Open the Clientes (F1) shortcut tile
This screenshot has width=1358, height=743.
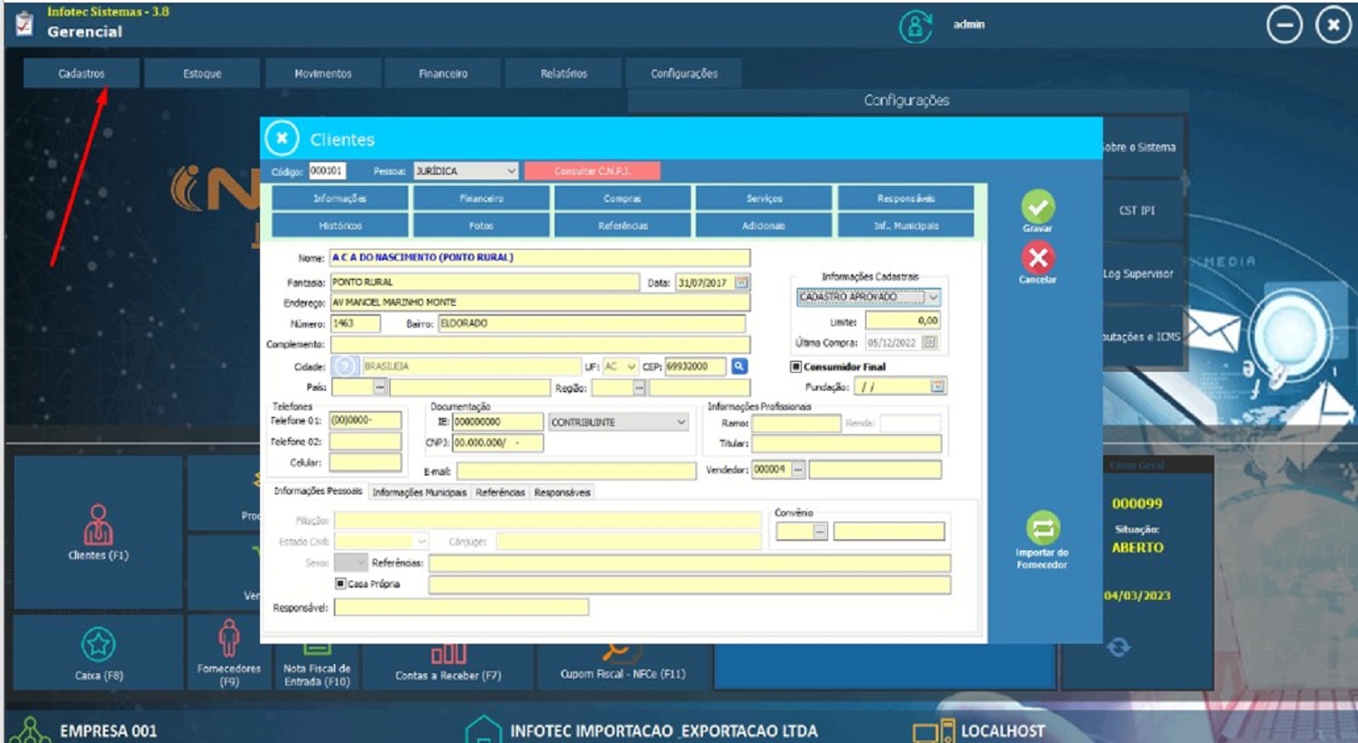(x=98, y=532)
